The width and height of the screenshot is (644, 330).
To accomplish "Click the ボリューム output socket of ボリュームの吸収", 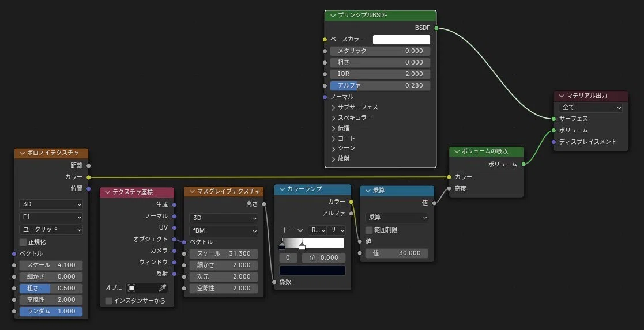I will (x=524, y=164).
